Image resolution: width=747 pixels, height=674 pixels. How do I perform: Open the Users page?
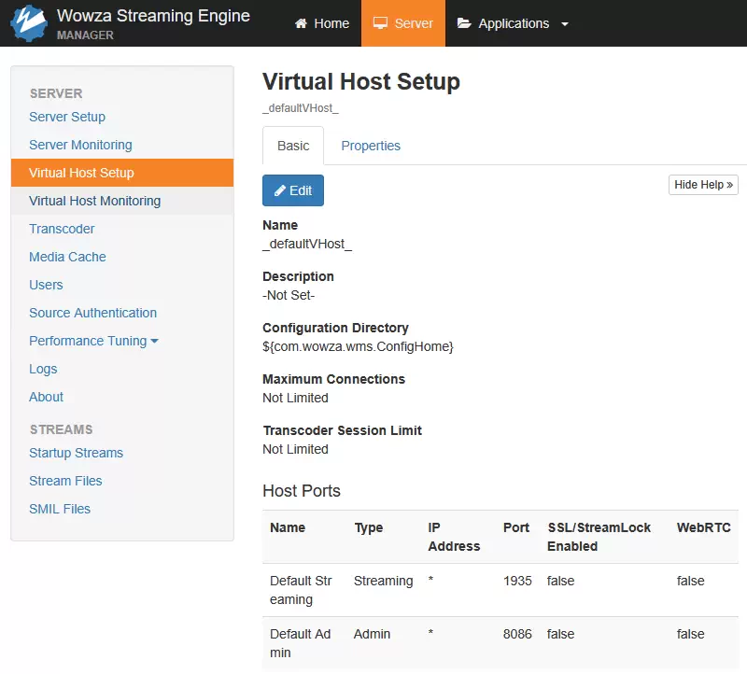pos(46,285)
